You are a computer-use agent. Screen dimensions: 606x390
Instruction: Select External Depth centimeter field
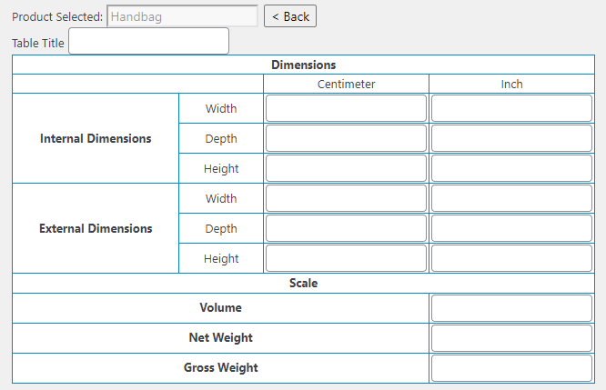[x=346, y=228]
